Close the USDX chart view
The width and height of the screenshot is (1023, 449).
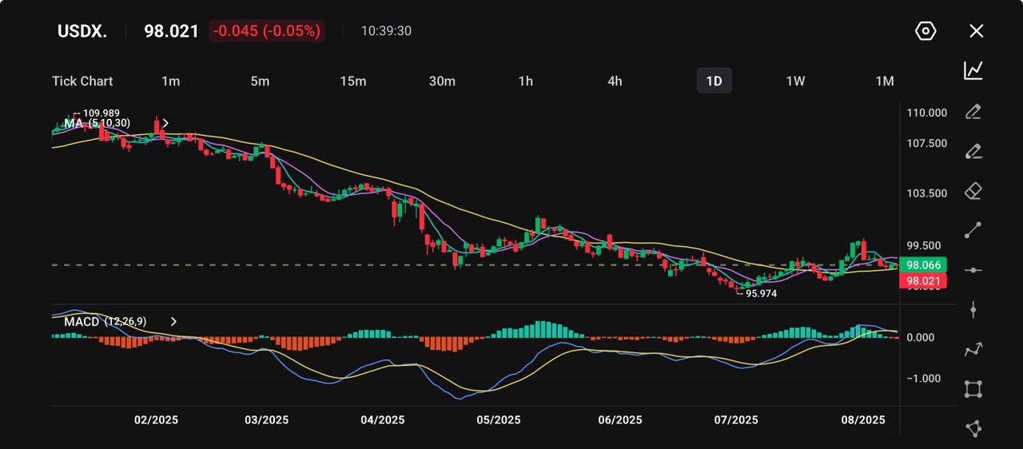click(976, 31)
